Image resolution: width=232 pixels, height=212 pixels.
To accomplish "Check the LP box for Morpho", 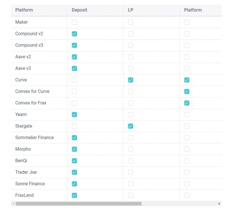I will (130, 149).
